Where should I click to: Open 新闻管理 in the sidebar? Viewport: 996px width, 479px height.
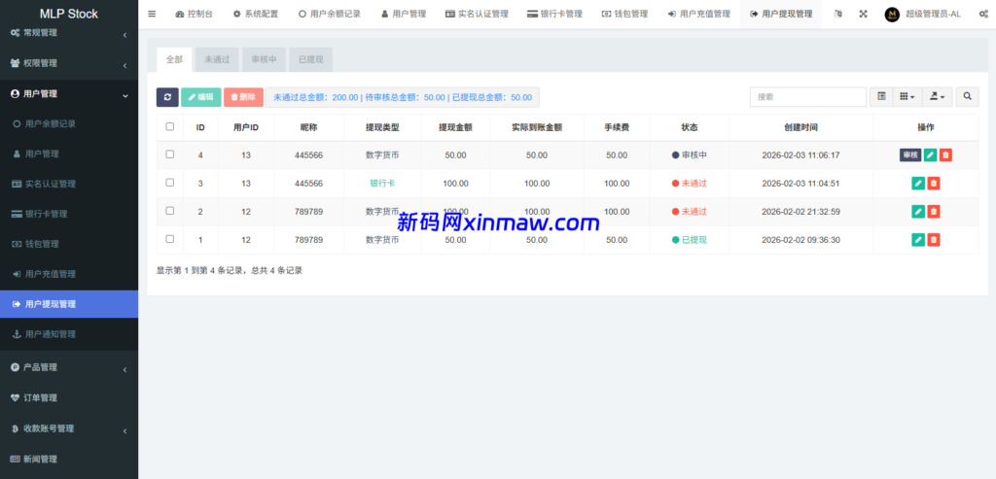[69, 460]
